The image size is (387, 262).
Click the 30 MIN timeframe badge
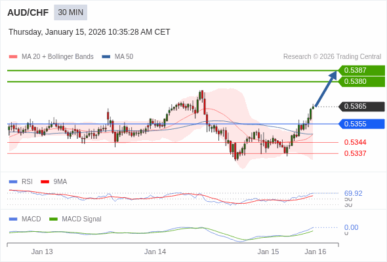71,12
